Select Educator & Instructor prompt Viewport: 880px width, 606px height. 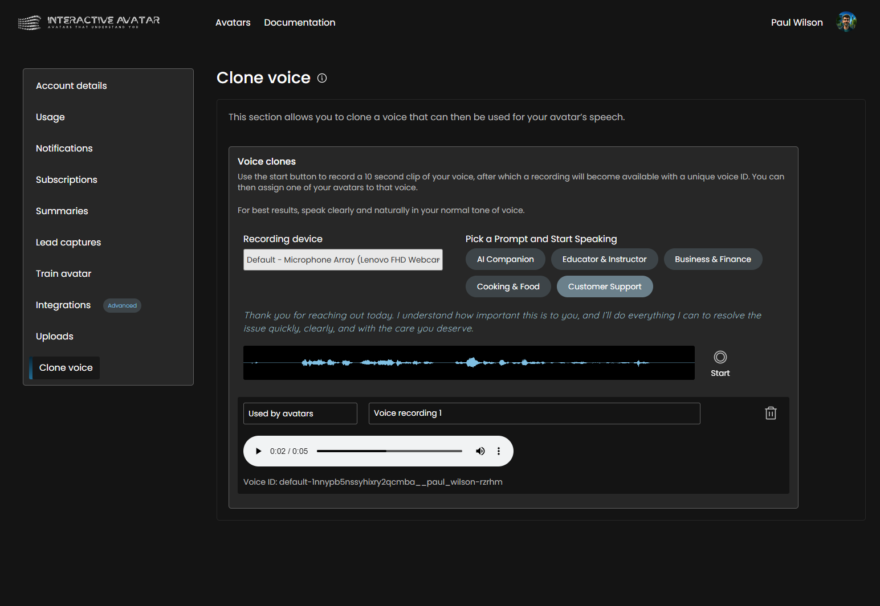pyautogui.click(x=604, y=259)
